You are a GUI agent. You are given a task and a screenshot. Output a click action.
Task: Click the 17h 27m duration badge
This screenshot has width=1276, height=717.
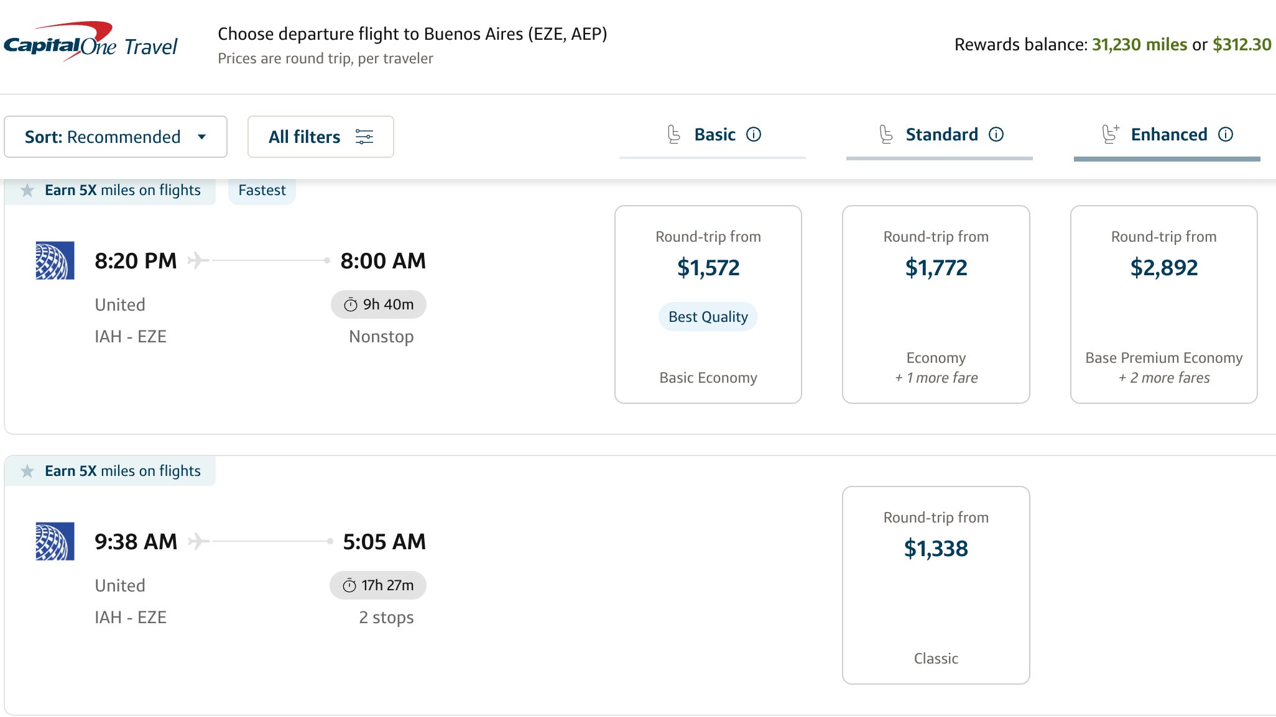[377, 585]
